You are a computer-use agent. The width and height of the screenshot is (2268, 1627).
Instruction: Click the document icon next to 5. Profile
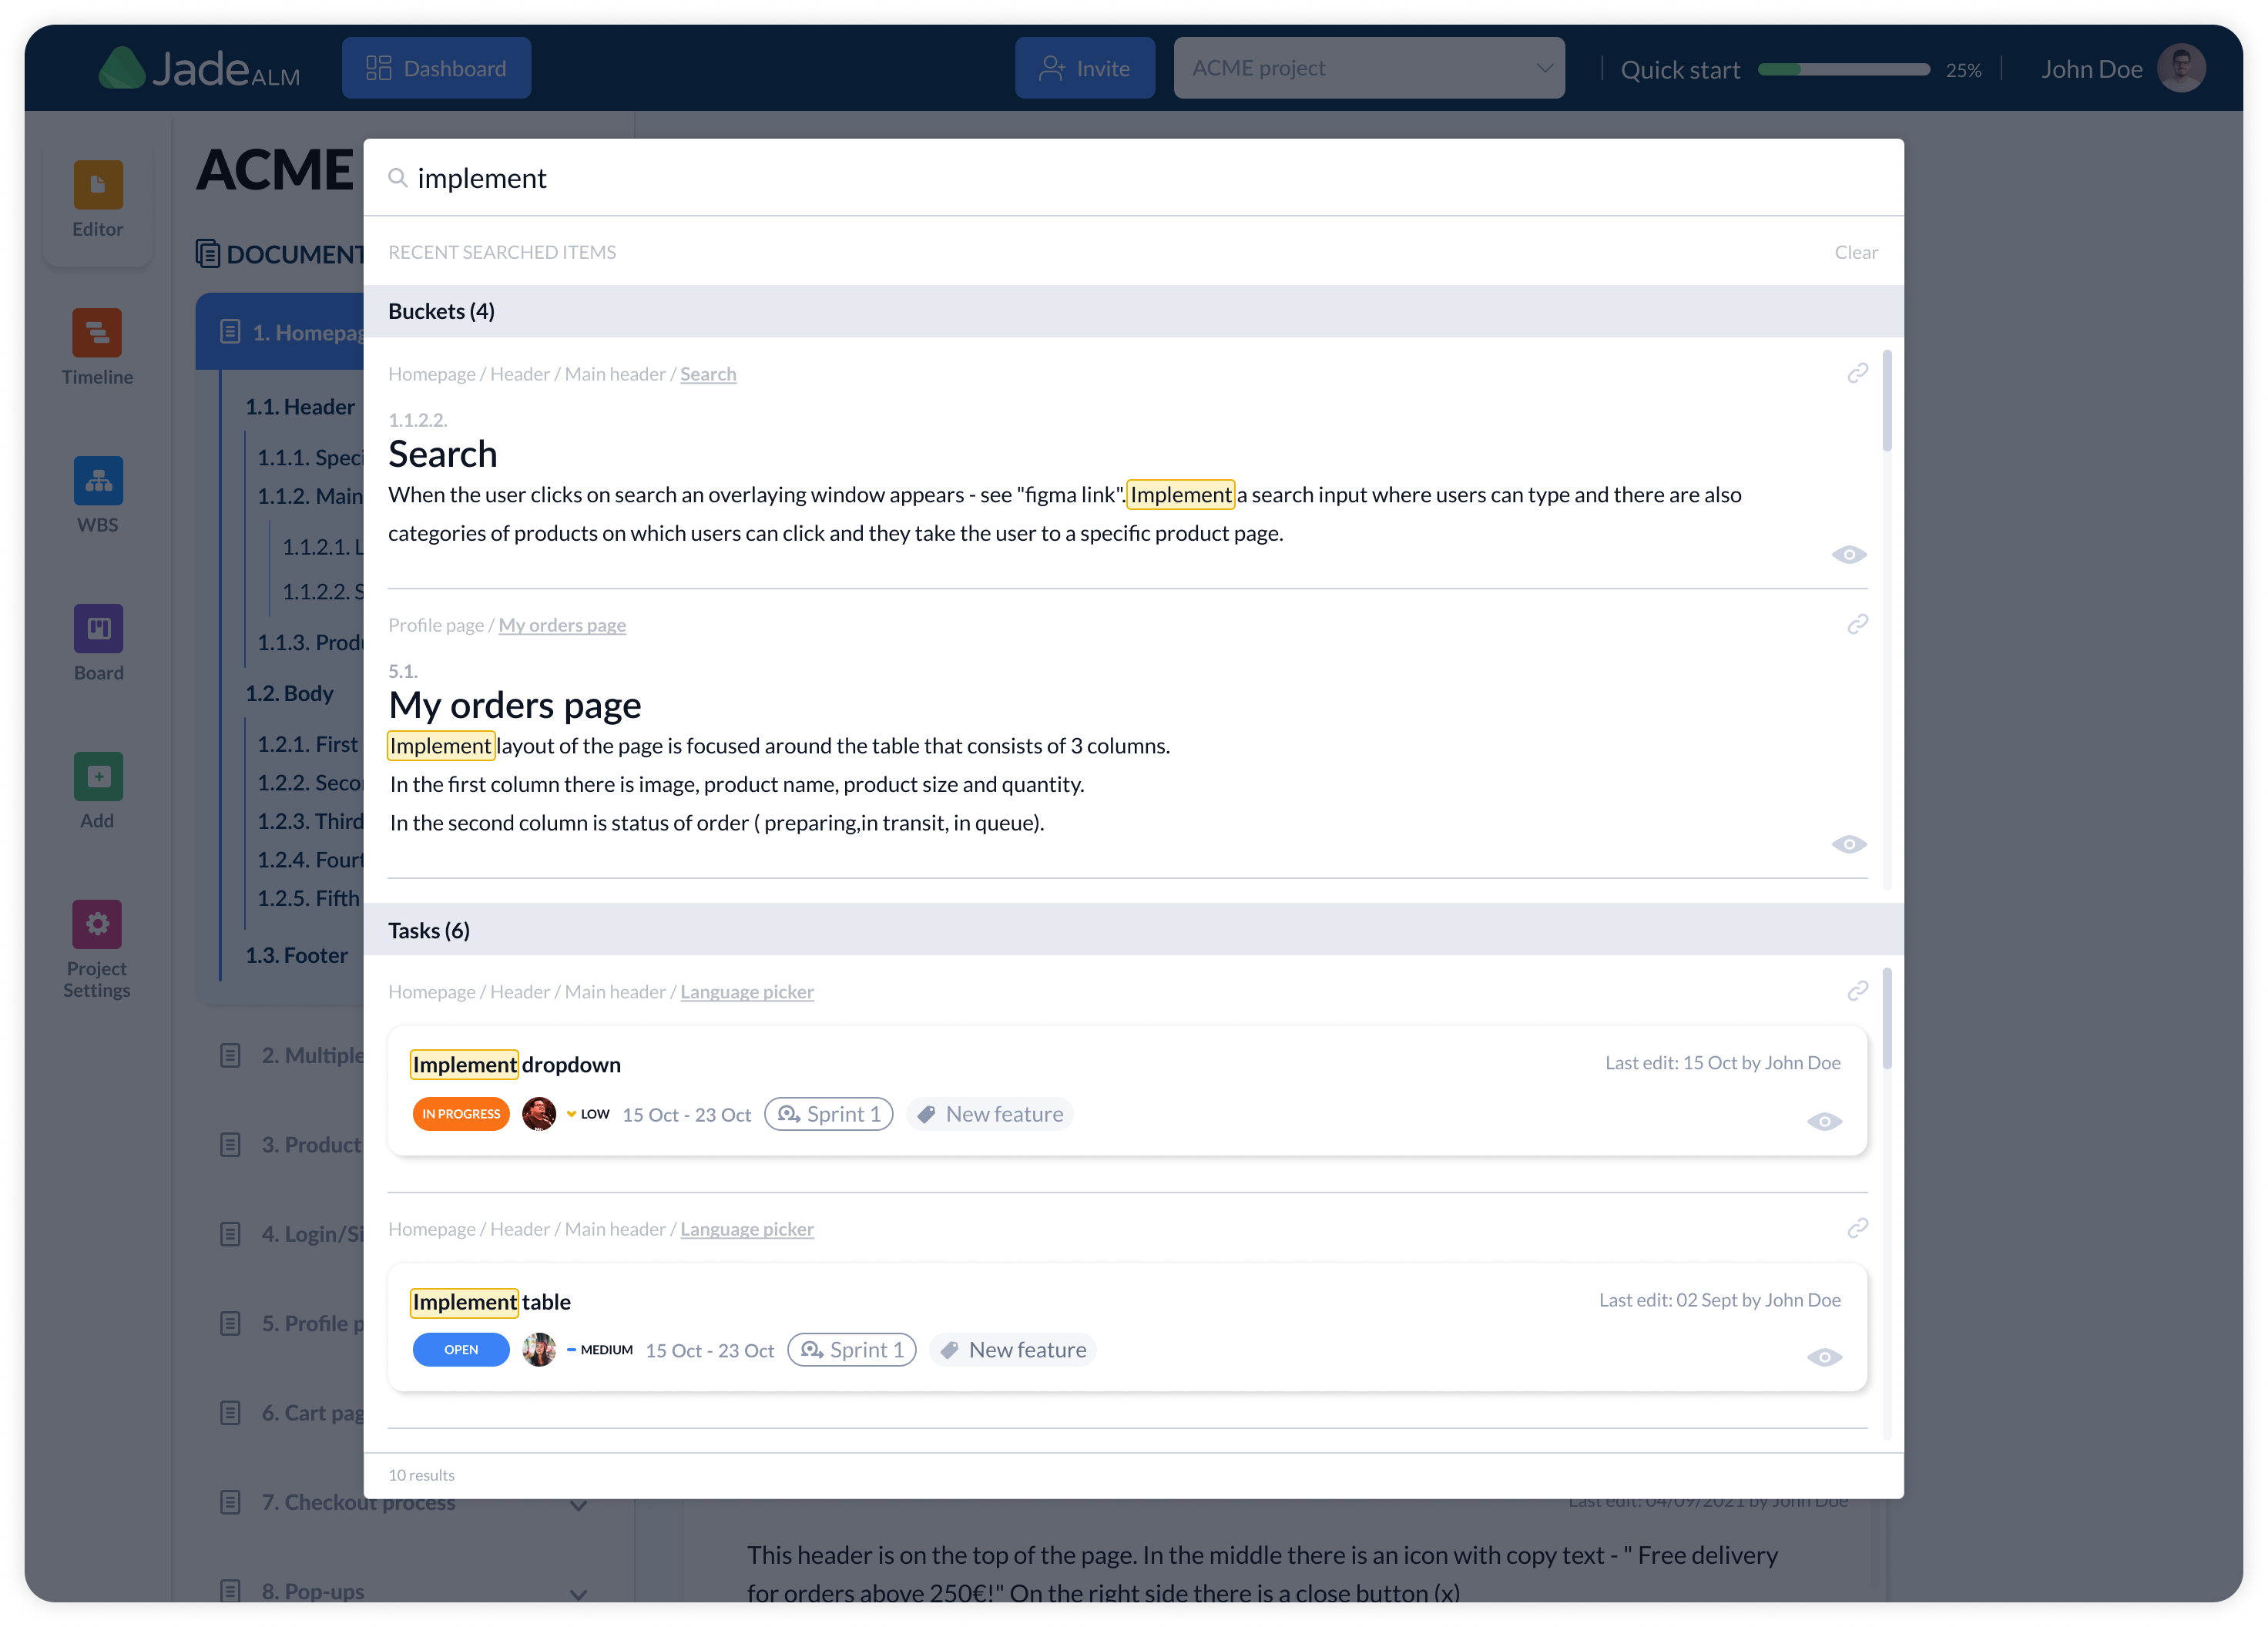(230, 1324)
